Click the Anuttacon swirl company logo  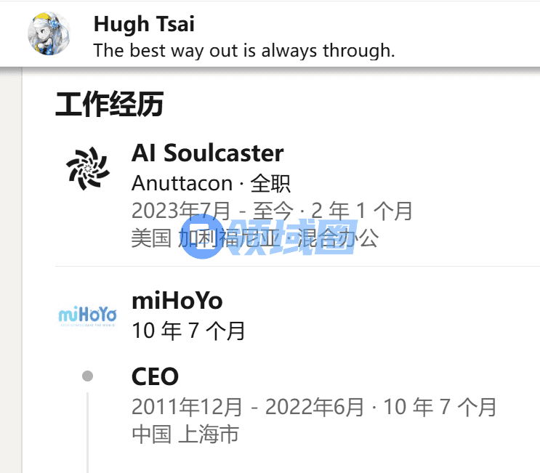pos(88,169)
